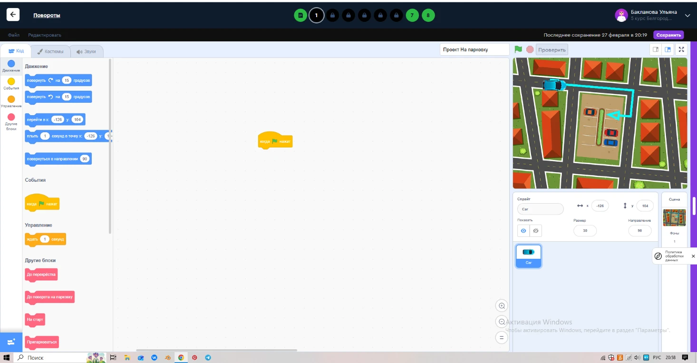The height and width of the screenshot is (363, 697).
Task: Open Pinterest from taskbar
Action: click(x=194, y=357)
